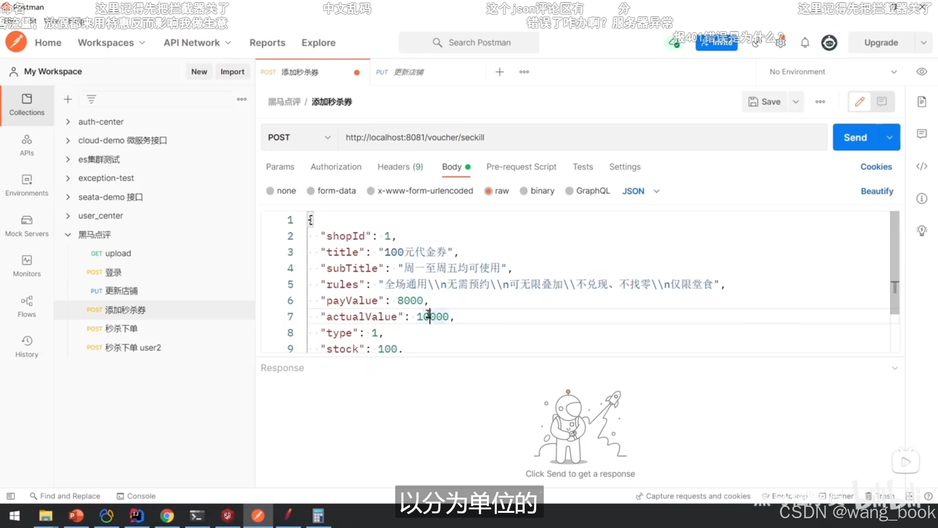
Task: Select the form-data body type
Action: [x=311, y=191]
